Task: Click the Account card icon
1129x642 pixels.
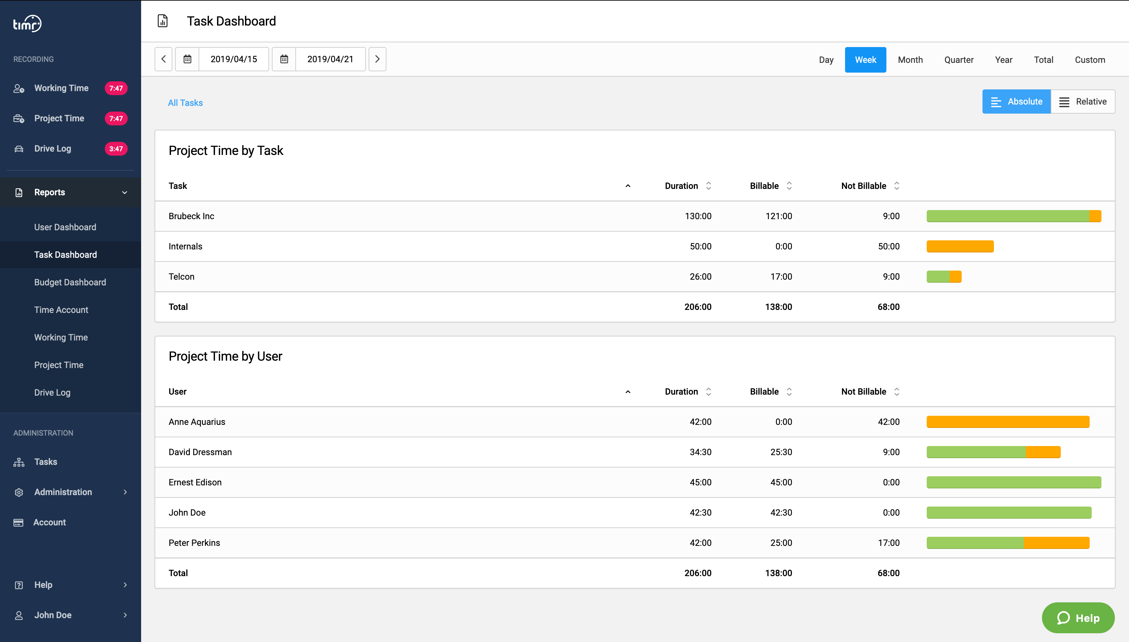Action: point(18,522)
